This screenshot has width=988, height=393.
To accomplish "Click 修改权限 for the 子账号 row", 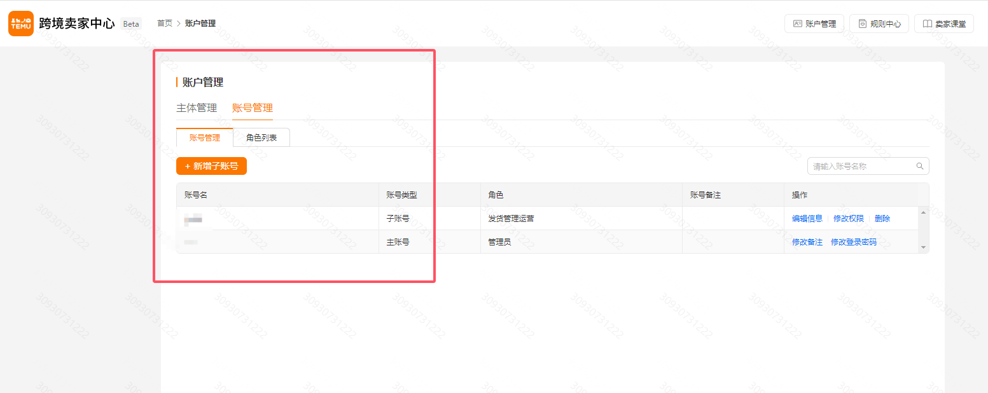I will 849,218.
